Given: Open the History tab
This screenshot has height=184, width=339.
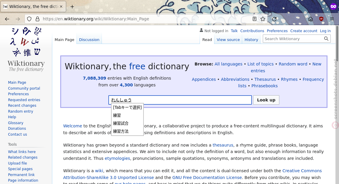Looking at the screenshot, I should (251, 40).
